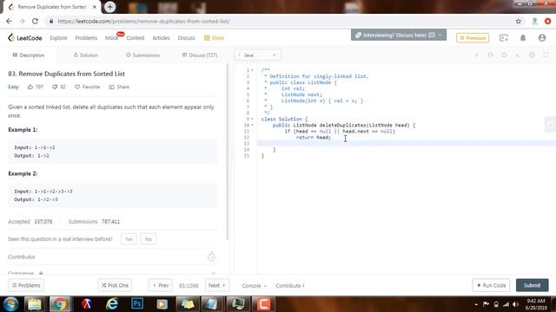Viewport: 556px width, 312px height.
Task: Click the volume icon in system tray
Action: [x=516, y=304]
